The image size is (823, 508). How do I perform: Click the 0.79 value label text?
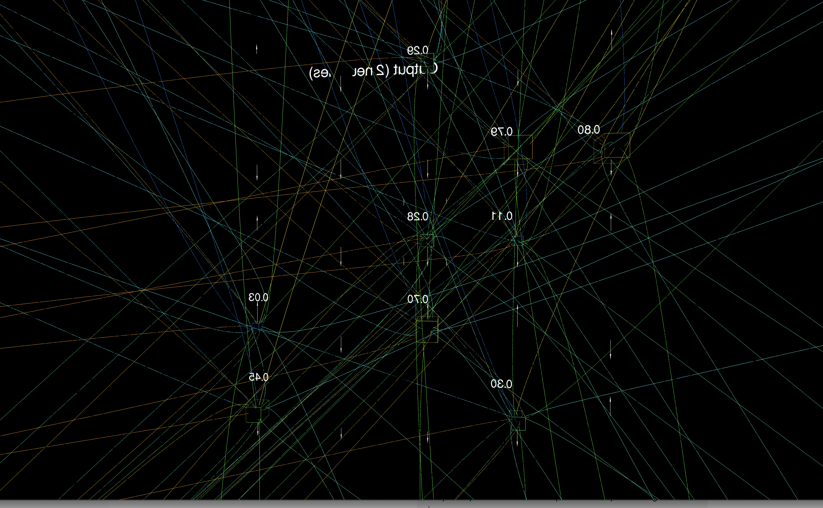pyautogui.click(x=502, y=131)
